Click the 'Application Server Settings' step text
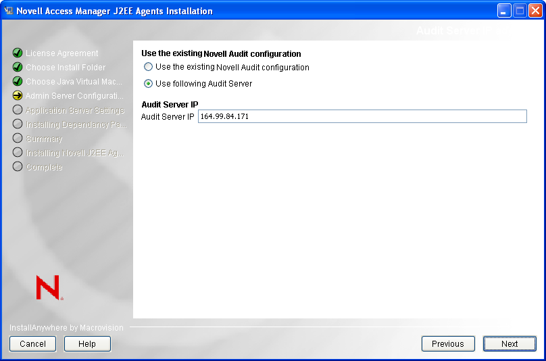This screenshot has width=546, height=361. click(x=75, y=110)
